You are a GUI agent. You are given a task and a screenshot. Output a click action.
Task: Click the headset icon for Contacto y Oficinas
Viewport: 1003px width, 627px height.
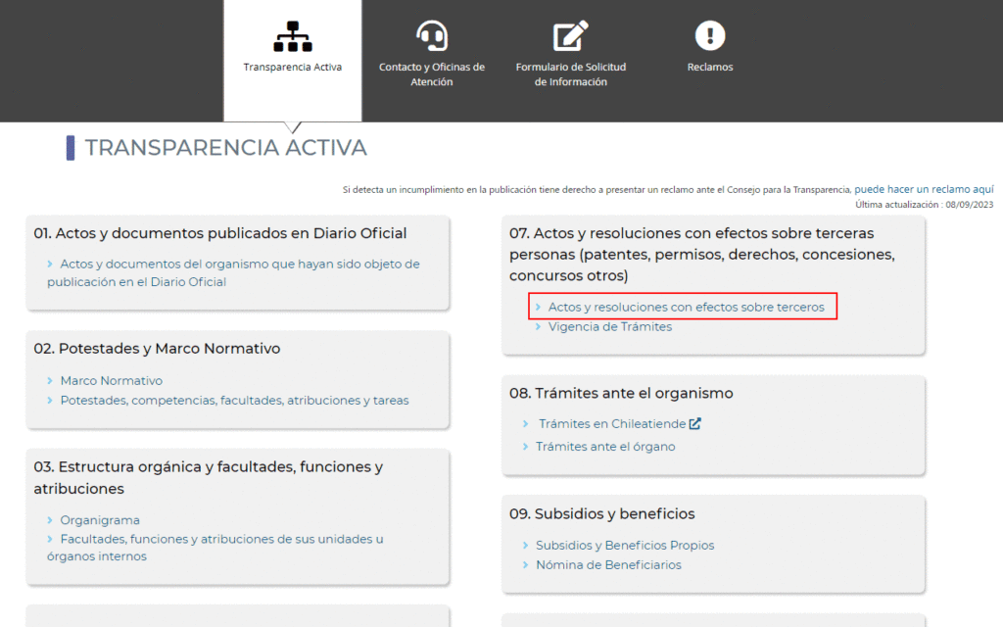pos(432,35)
